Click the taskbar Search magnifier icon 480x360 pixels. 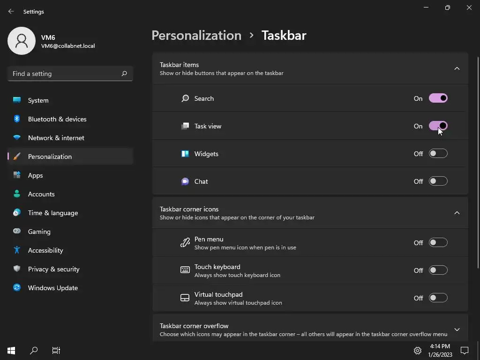pos(34,350)
